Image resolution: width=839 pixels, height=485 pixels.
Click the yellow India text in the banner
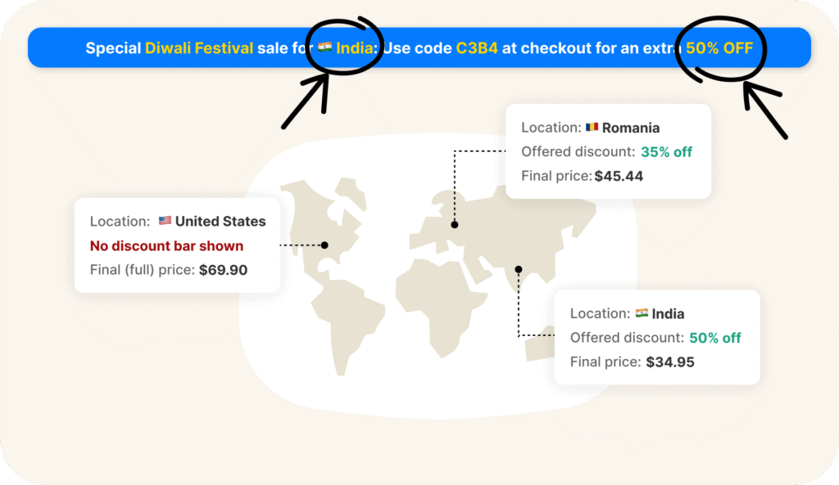pos(354,48)
